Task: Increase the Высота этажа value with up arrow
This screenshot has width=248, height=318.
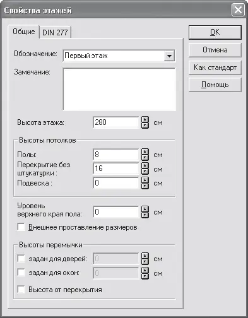Action: (145, 119)
